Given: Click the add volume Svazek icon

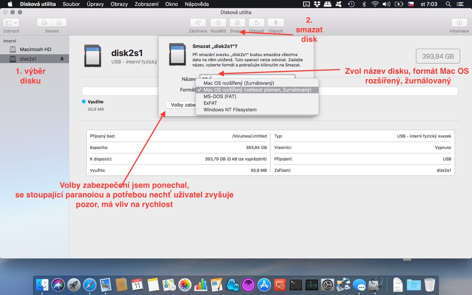Looking at the screenshot, I should coord(45,23).
